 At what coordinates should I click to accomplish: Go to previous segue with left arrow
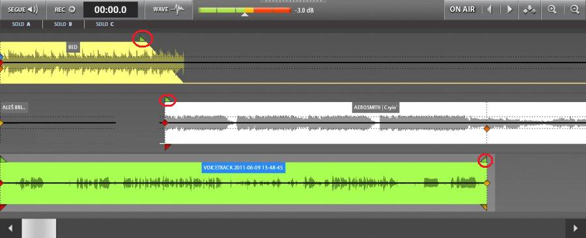pos(490,10)
